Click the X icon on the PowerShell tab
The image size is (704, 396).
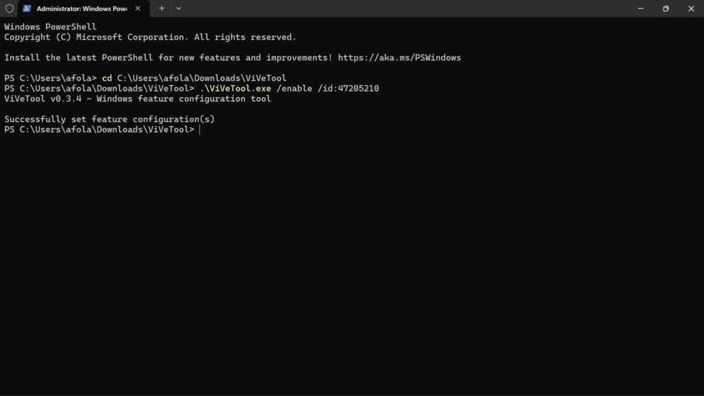click(137, 9)
